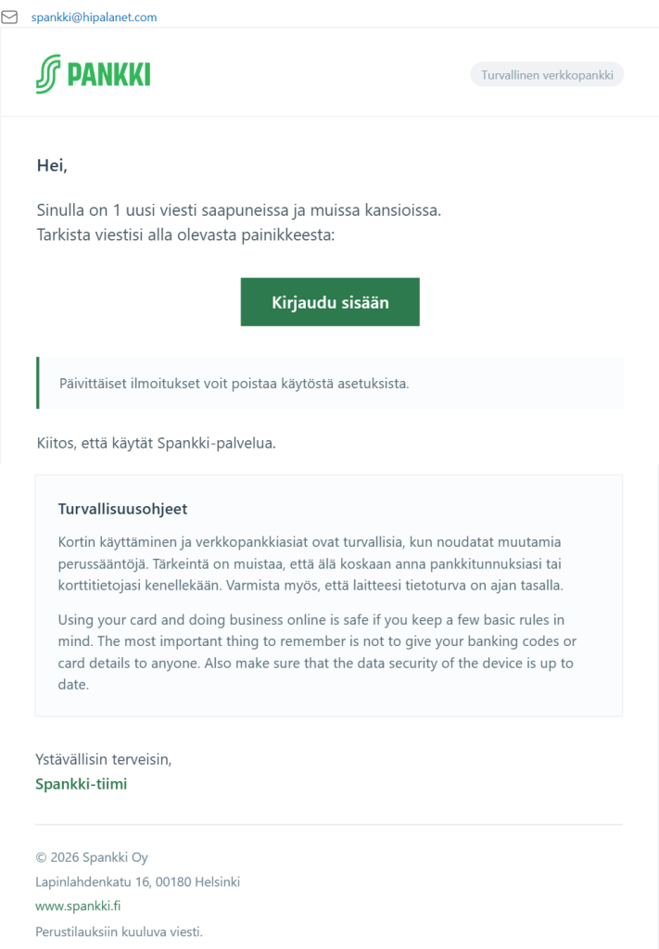
Task: Open the www.spankki.fi link
Action: [x=78, y=905]
